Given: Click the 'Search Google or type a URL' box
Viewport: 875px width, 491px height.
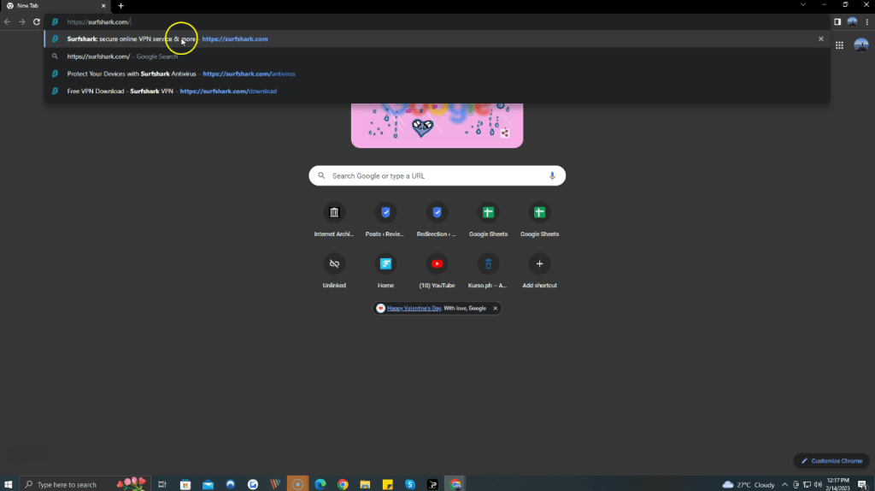Looking at the screenshot, I should pos(437,176).
